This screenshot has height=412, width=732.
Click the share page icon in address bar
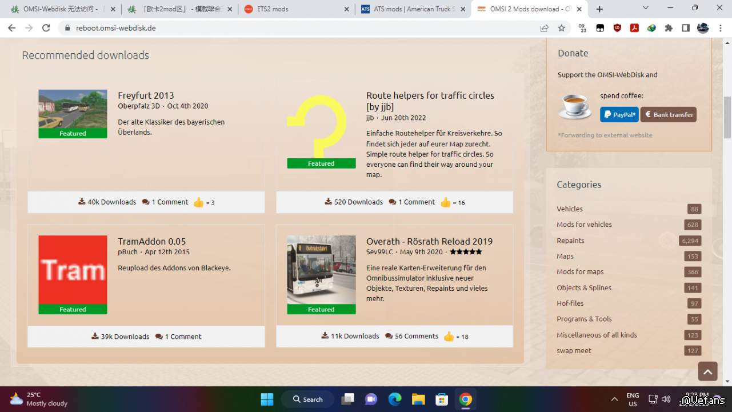click(x=544, y=28)
